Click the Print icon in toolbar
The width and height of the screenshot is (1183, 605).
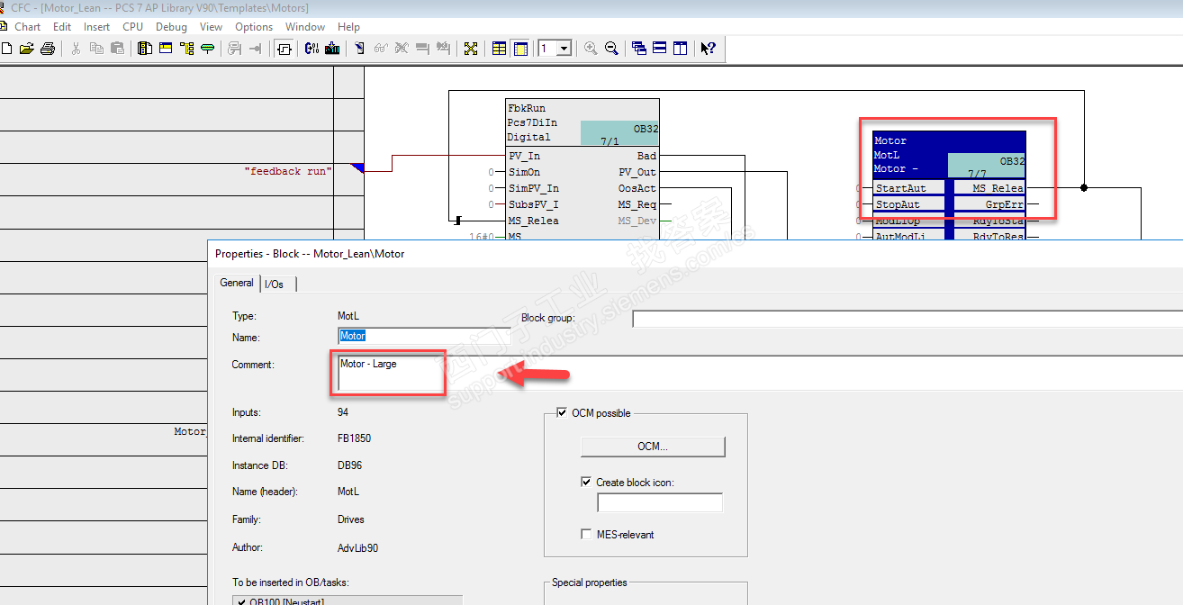pos(48,49)
